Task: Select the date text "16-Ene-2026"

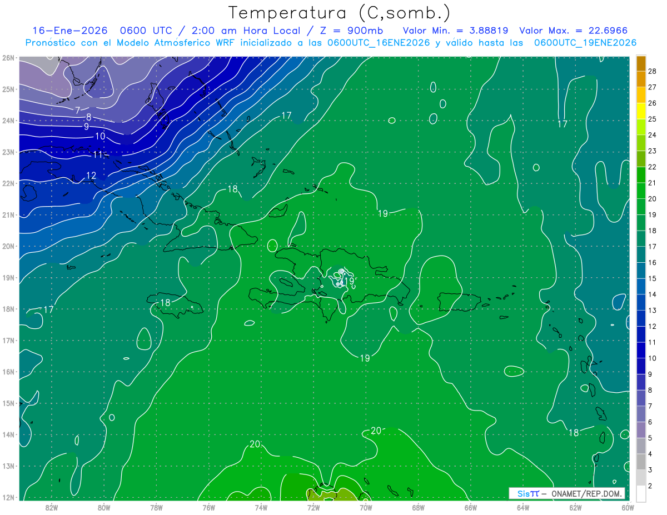Action: pos(71,31)
